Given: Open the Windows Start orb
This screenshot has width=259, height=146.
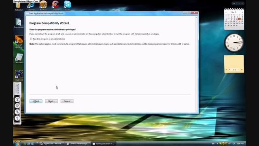Looking at the screenshot, I should (17, 143).
